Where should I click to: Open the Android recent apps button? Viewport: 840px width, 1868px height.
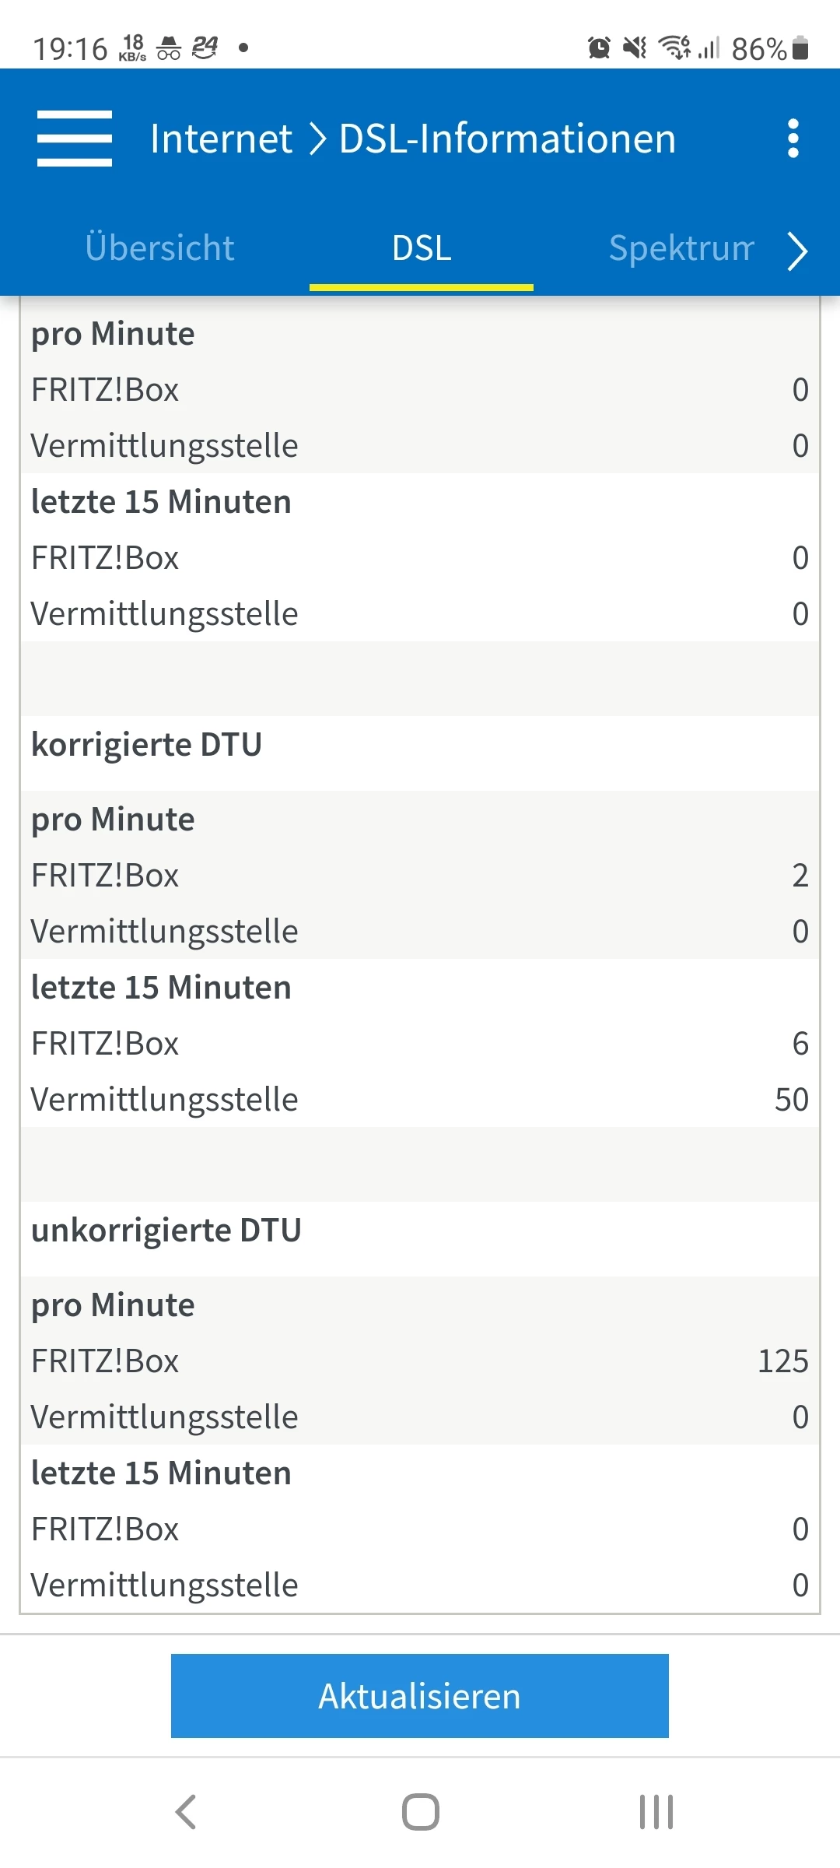pos(656,1811)
